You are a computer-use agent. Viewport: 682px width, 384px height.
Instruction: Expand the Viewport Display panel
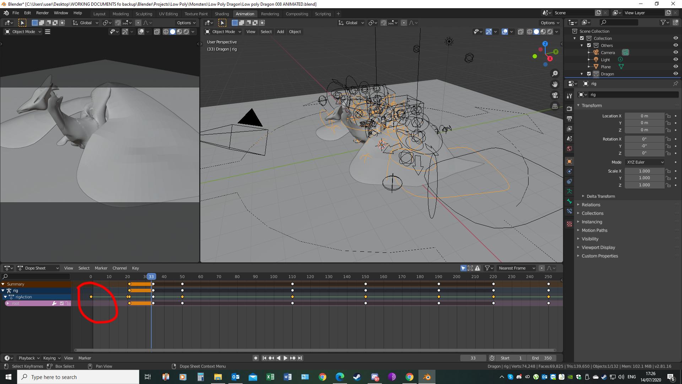click(x=598, y=247)
